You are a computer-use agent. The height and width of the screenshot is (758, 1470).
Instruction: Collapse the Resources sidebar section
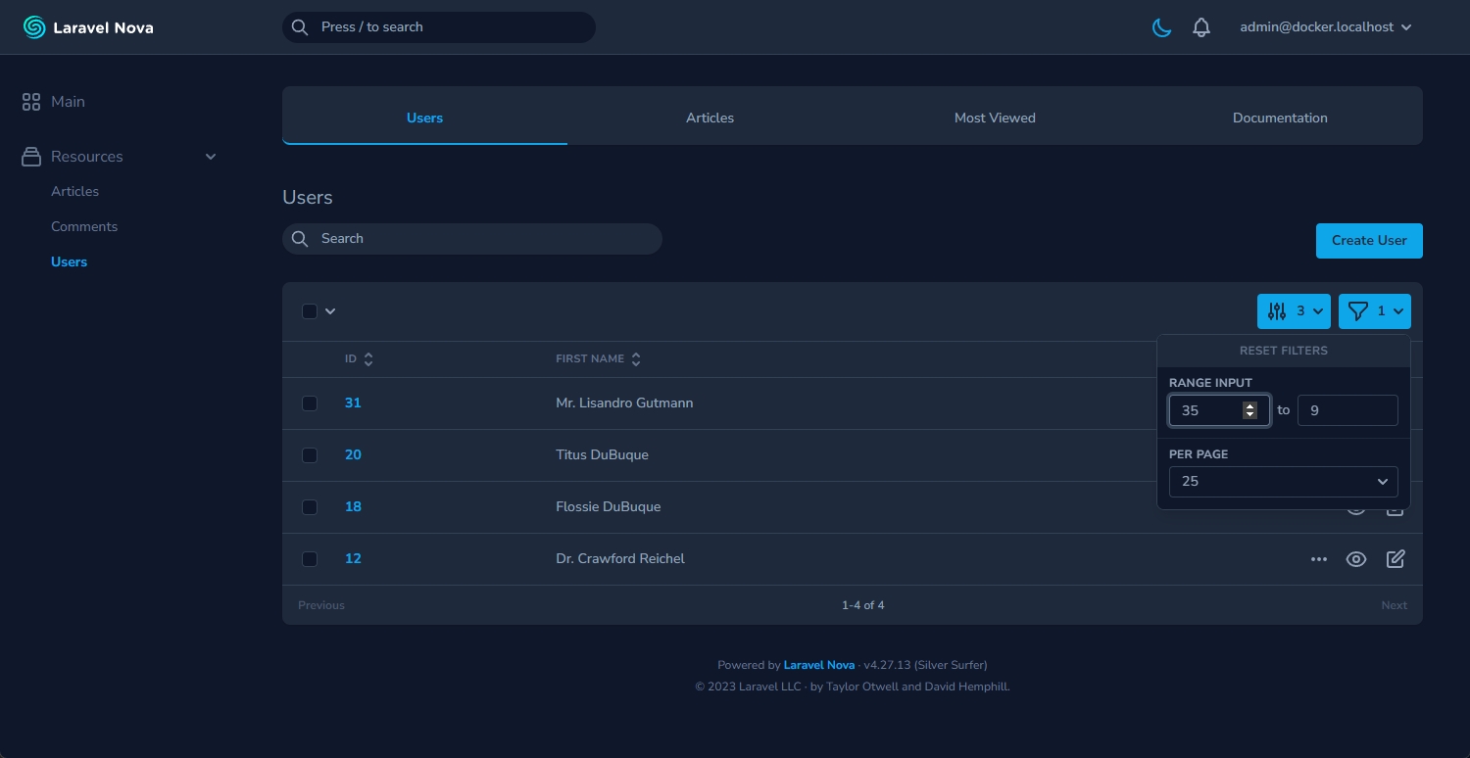click(x=210, y=157)
